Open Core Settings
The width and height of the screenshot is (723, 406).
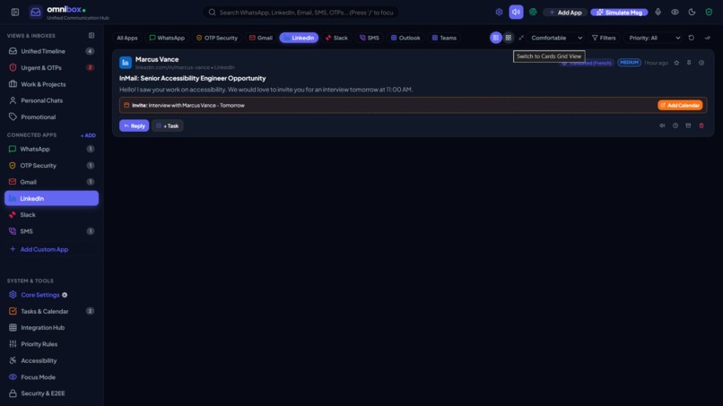(x=51, y=295)
